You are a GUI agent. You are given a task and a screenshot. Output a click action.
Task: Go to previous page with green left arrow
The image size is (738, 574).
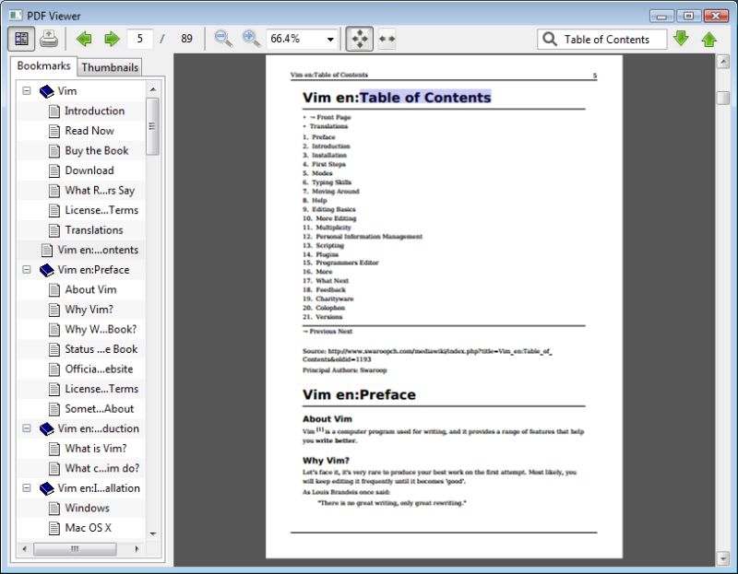(x=85, y=39)
